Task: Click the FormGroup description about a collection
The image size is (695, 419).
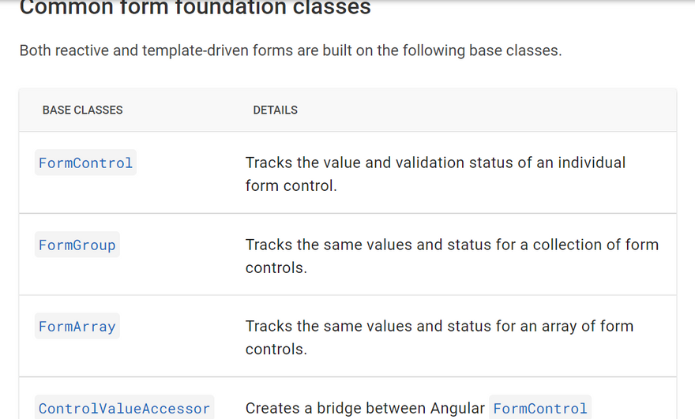Action: point(452,245)
